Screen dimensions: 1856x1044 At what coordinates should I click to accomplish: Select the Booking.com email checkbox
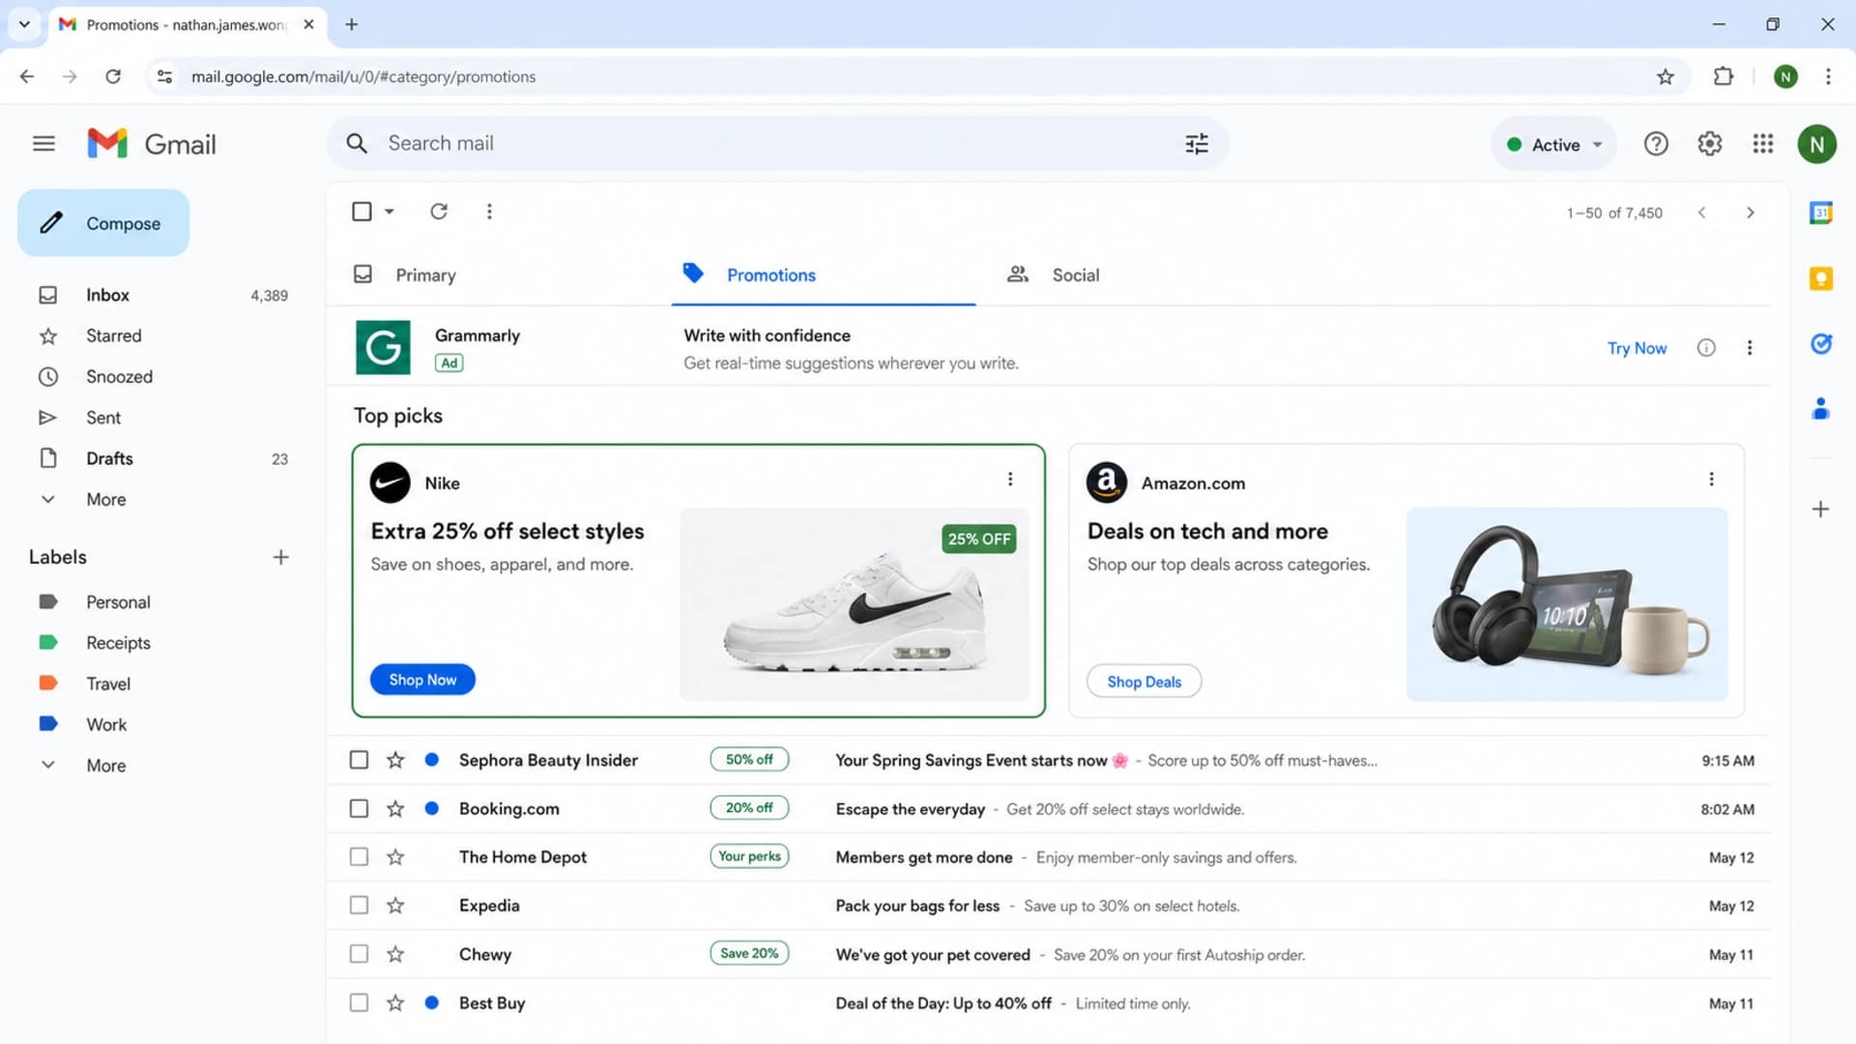coord(359,809)
